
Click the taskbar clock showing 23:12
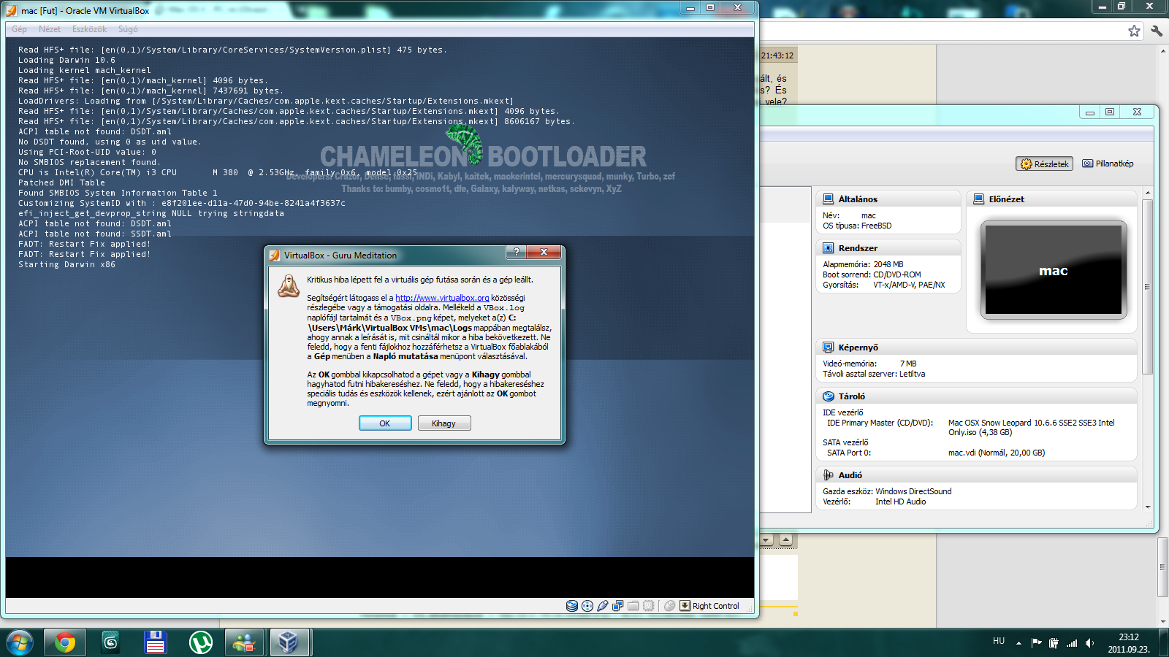(x=1129, y=643)
